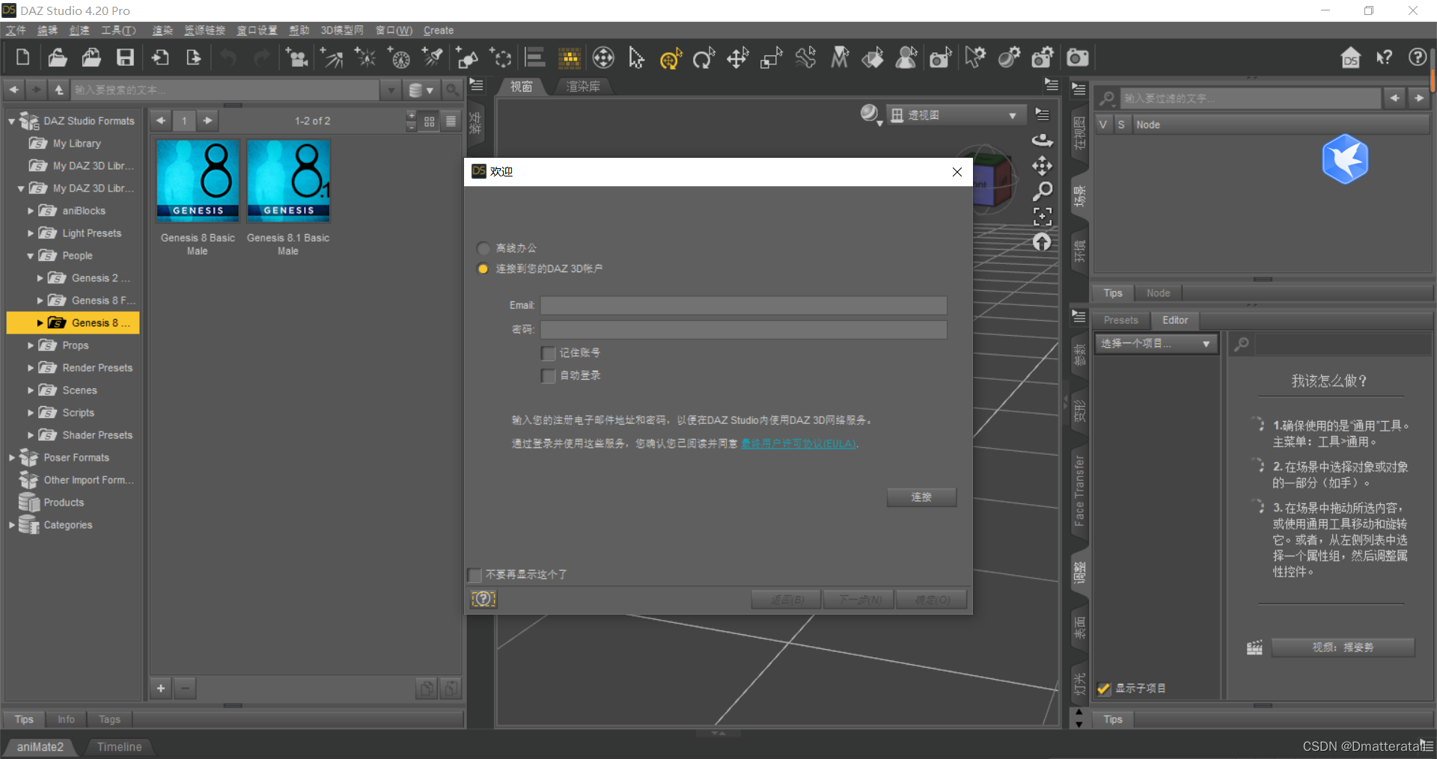The image size is (1437, 759).
Task: Switch to the Timeline tab
Action: 119,747
